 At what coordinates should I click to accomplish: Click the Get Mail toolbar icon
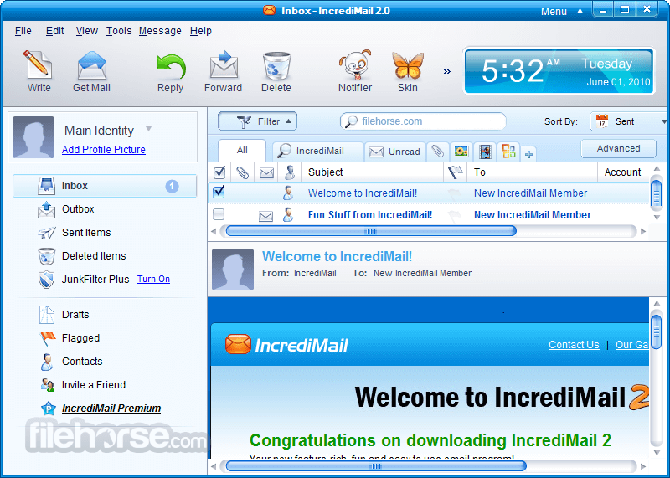click(91, 66)
